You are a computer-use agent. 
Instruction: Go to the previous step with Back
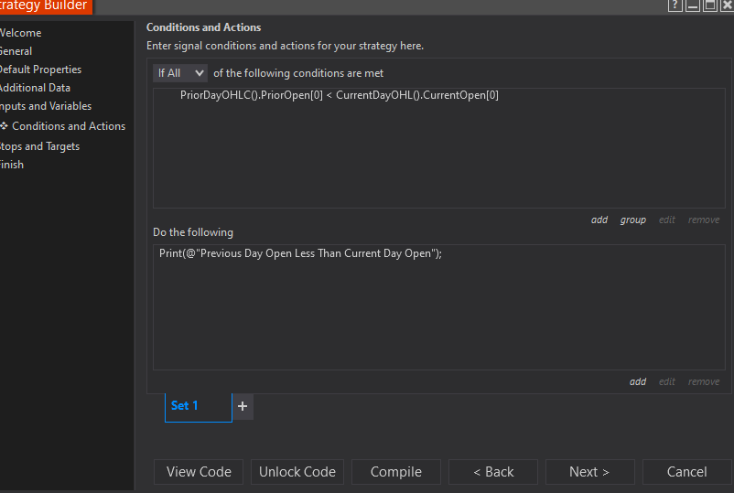pyautogui.click(x=494, y=472)
